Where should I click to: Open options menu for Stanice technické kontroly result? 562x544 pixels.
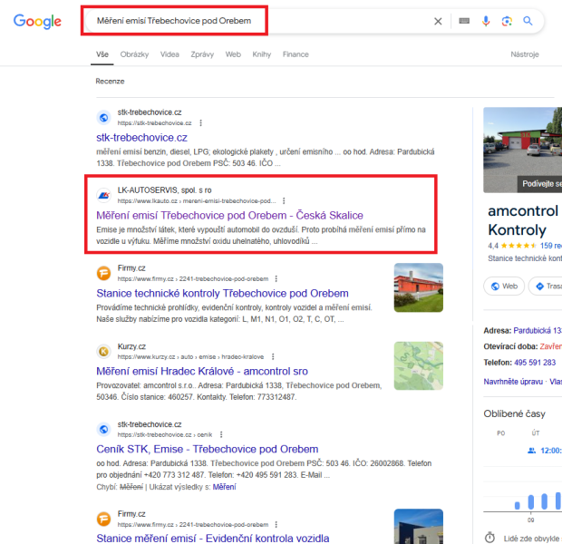pyautogui.click(x=276, y=278)
